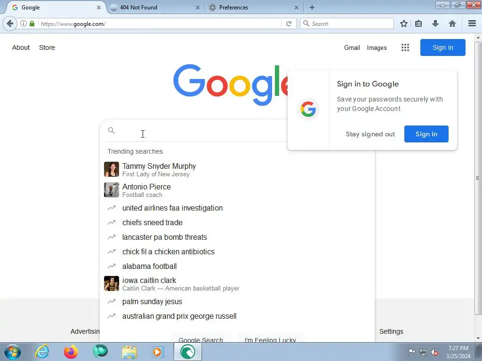
Task: Open the Firefox hamburger menu
Action: click(x=472, y=24)
